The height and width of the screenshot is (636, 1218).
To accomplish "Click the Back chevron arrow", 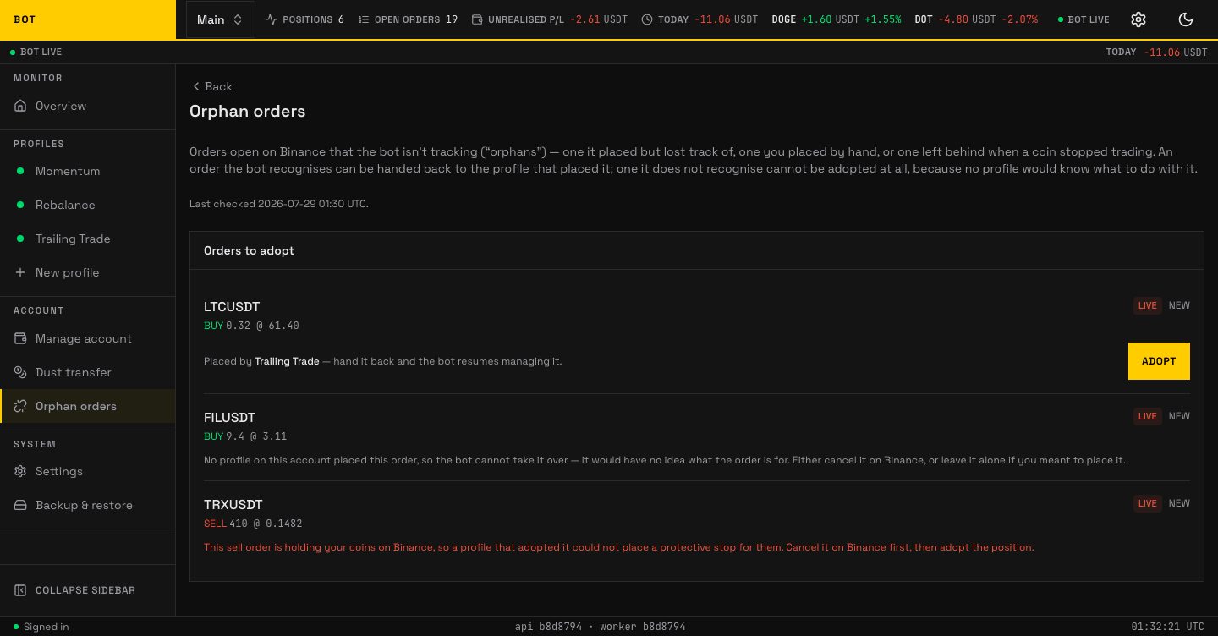I will click(x=196, y=86).
